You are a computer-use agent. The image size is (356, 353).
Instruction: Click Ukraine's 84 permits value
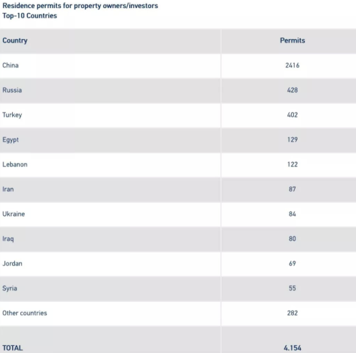coord(293,214)
